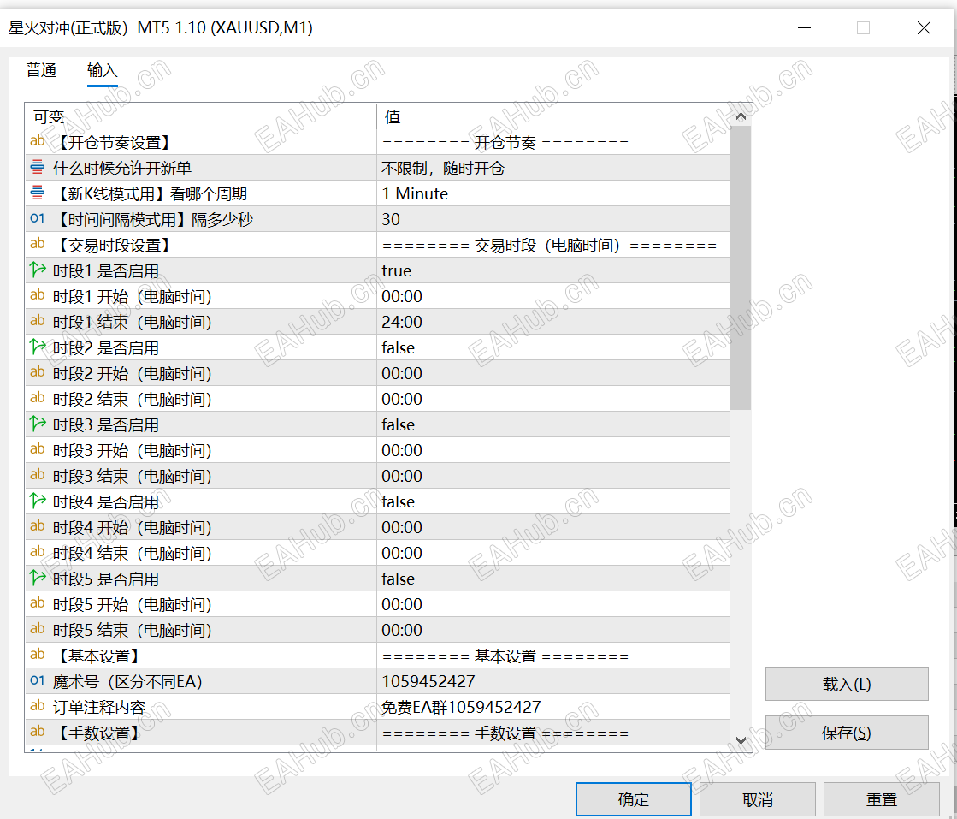Click the boolean icon of 时段3 是否启用
The width and height of the screenshot is (957, 819).
(x=38, y=424)
